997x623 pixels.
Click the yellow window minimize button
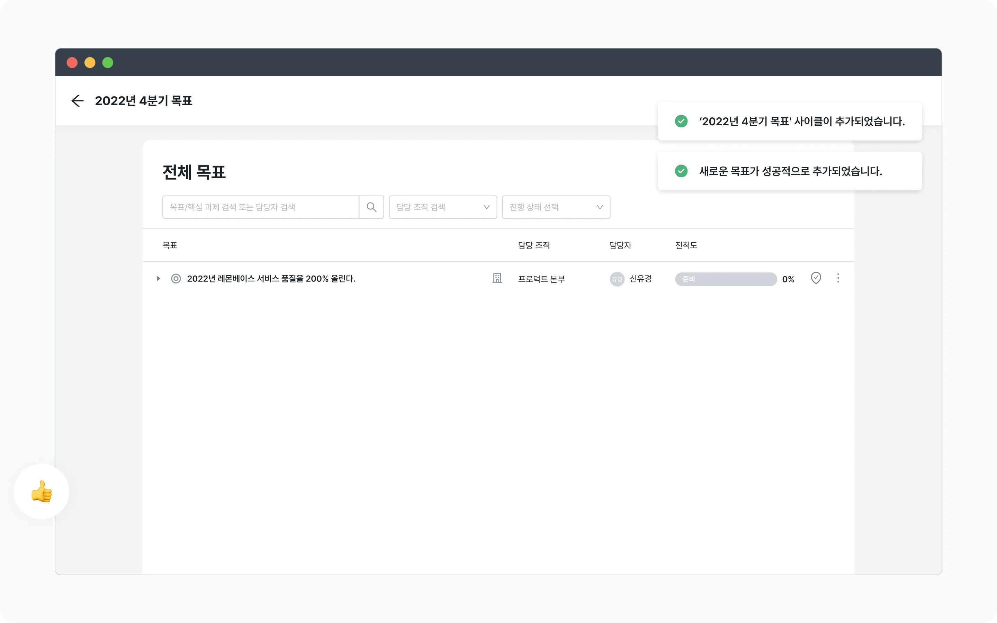90,63
